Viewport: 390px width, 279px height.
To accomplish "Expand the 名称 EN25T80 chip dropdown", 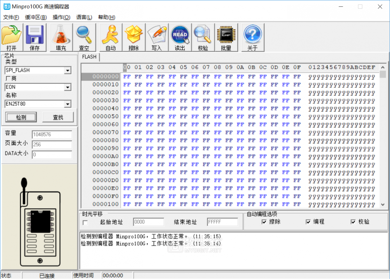I will click(68, 104).
